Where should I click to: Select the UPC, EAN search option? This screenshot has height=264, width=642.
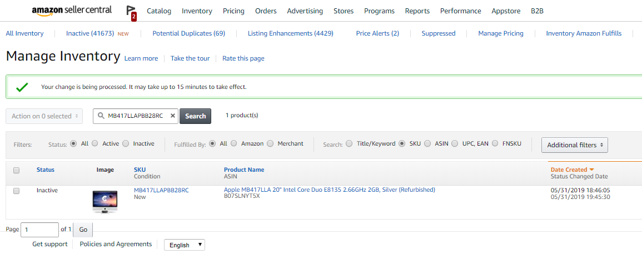[455, 143]
